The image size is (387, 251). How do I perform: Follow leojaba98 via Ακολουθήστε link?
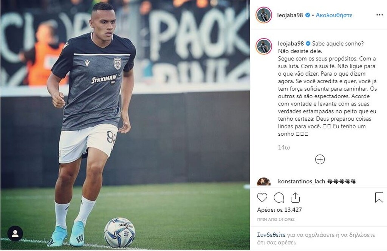(x=334, y=15)
